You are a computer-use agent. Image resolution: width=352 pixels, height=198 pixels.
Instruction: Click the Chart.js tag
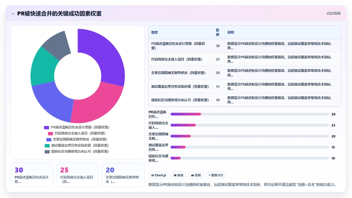[x=159, y=175]
